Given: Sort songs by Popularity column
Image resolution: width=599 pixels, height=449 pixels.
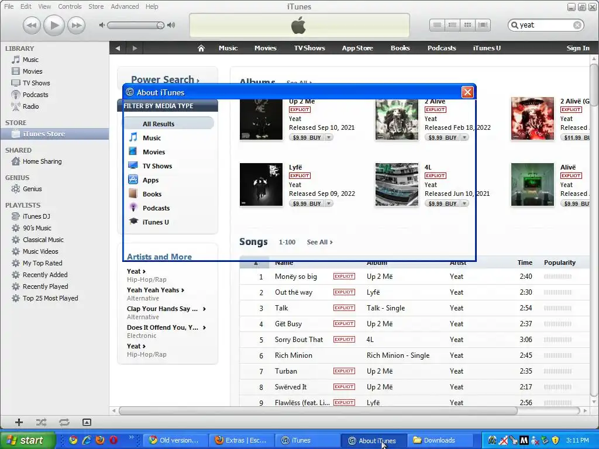Looking at the screenshot, I should (x=560, y=263).
